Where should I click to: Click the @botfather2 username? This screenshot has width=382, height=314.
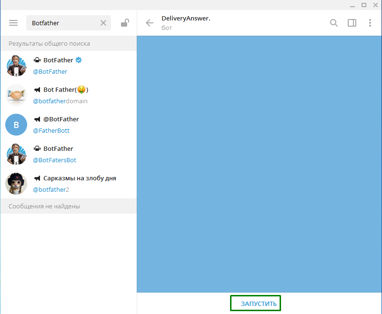[x=51, y=190]
